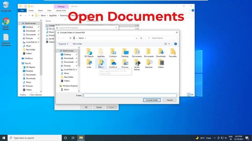The image size is (252, 141).
Task: Click the Manage contextual tab
Action: (61, 6)
